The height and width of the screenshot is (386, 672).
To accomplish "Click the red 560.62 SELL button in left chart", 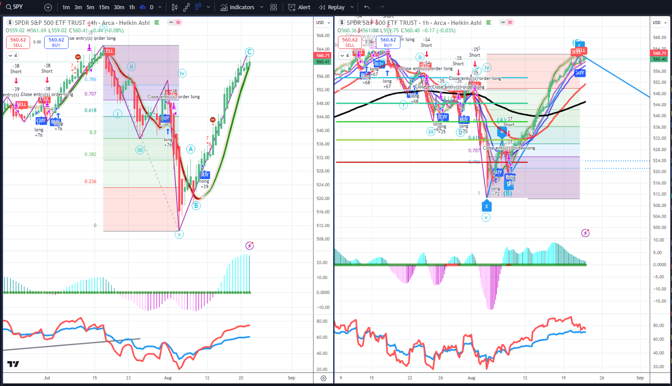I will (18, 42).
